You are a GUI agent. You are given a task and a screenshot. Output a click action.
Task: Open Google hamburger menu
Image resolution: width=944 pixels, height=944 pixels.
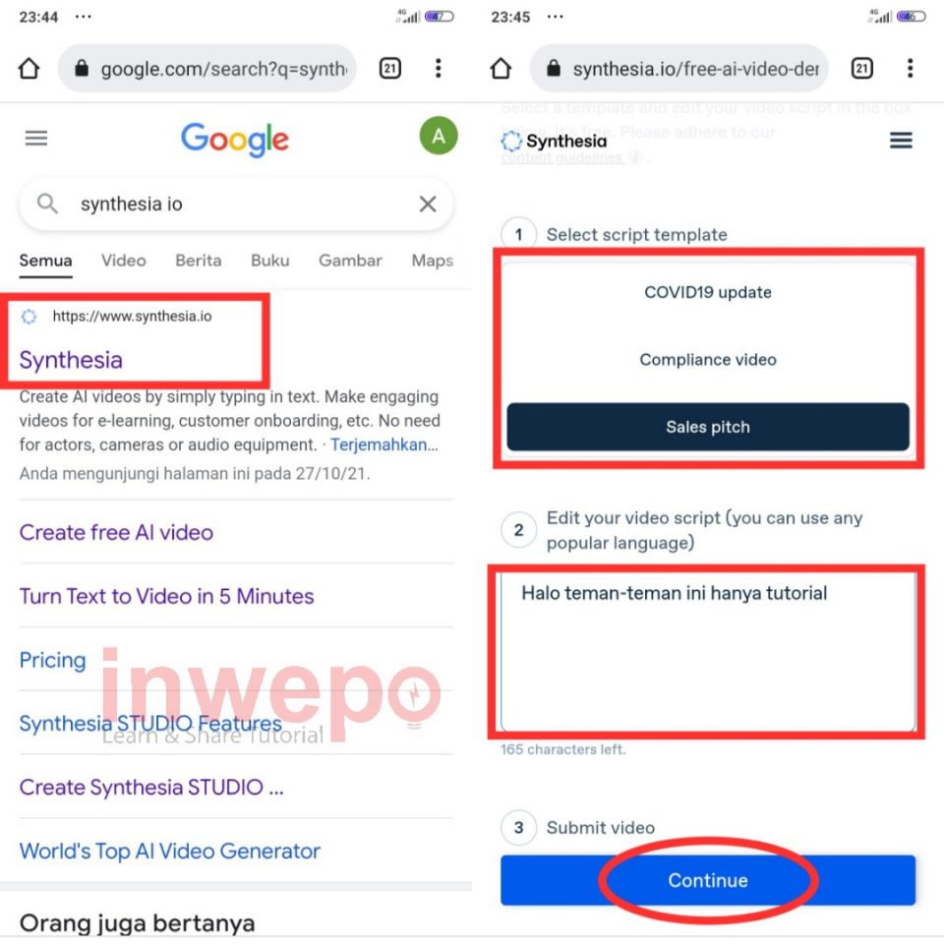36,139
